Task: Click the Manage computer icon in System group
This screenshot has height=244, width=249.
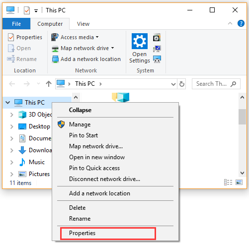Action: (157, 59)
